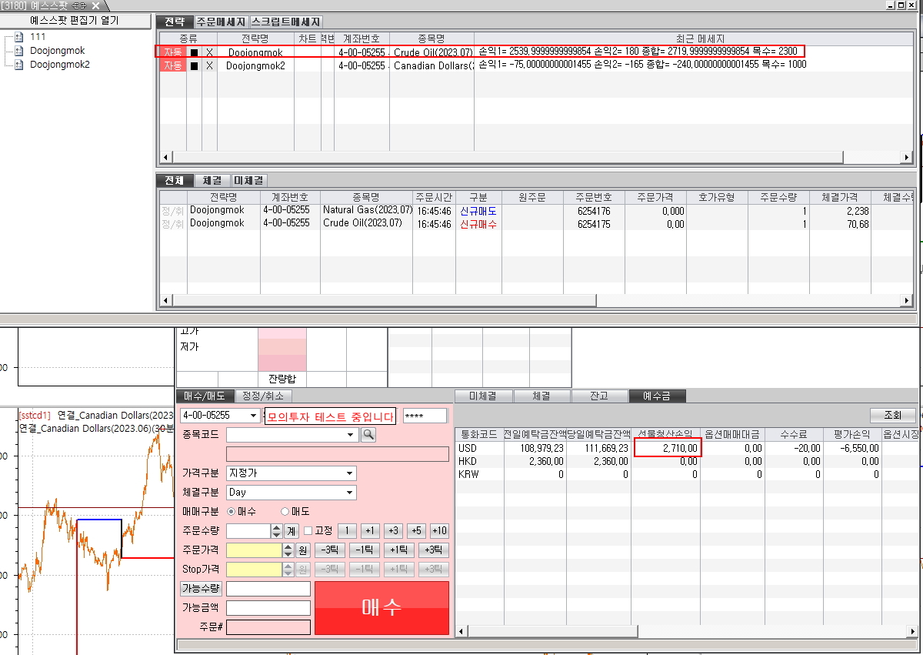Switch to the 잔고 tab
Viewport: 923px width, 655px height.
[x=598, y=396]
